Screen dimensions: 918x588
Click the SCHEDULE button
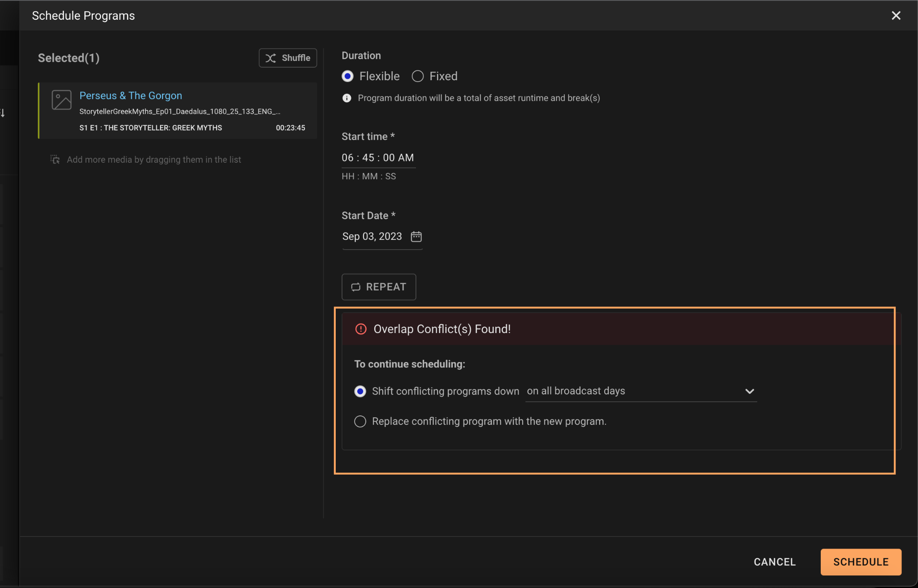861,562
